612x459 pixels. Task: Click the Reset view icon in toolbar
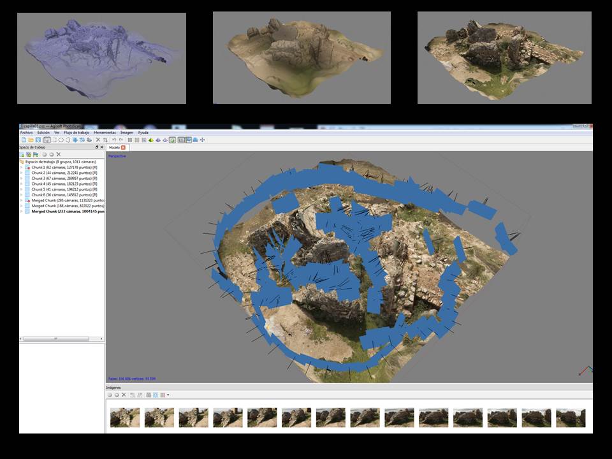tap(202, 140)
